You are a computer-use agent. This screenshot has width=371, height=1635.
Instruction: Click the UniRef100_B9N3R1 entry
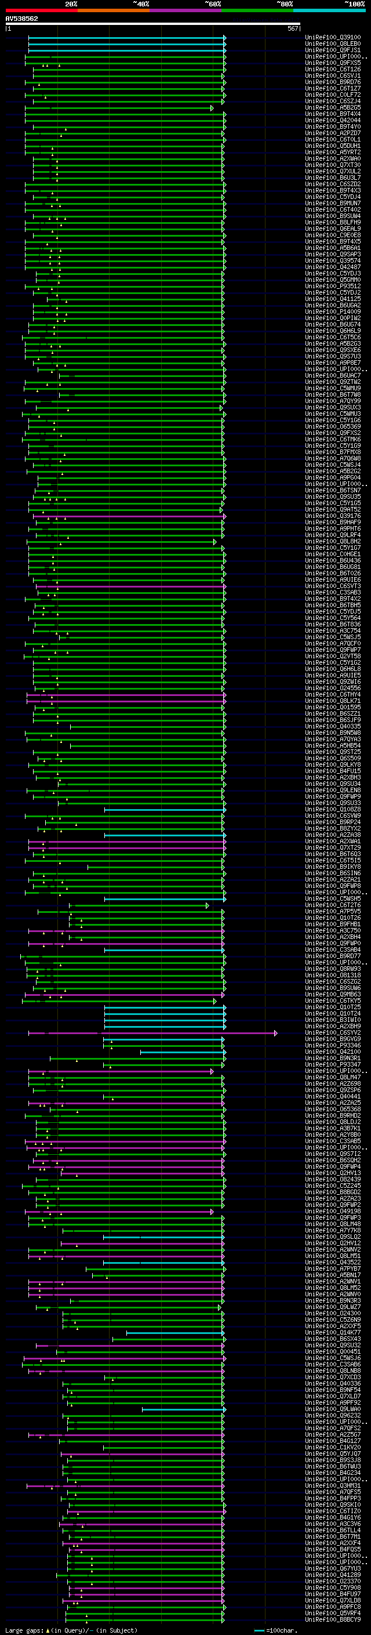pos(333,1058)
